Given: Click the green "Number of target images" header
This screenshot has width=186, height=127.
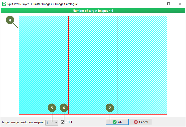Looking at the screenshot, I should pos(93,11).
